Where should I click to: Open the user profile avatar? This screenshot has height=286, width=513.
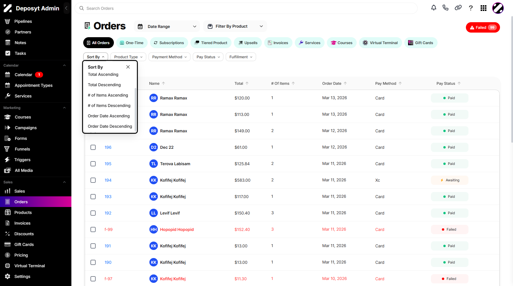click(x=498, y=8)
